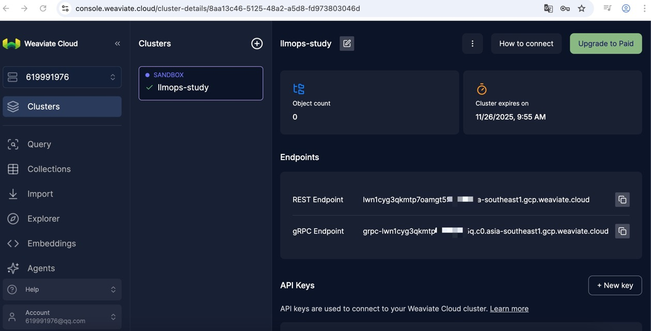Click the Collections table icon
Viewport: 651px width, 331px height.
13,169
